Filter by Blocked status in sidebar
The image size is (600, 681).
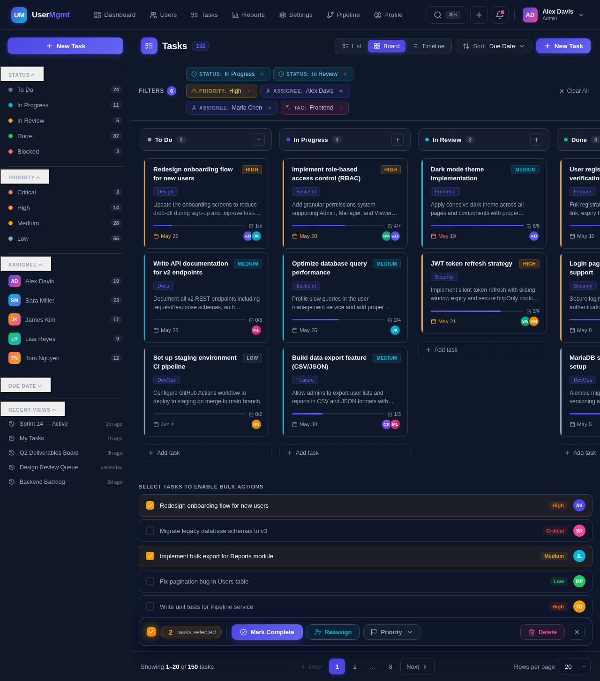(x=65, y=151)
